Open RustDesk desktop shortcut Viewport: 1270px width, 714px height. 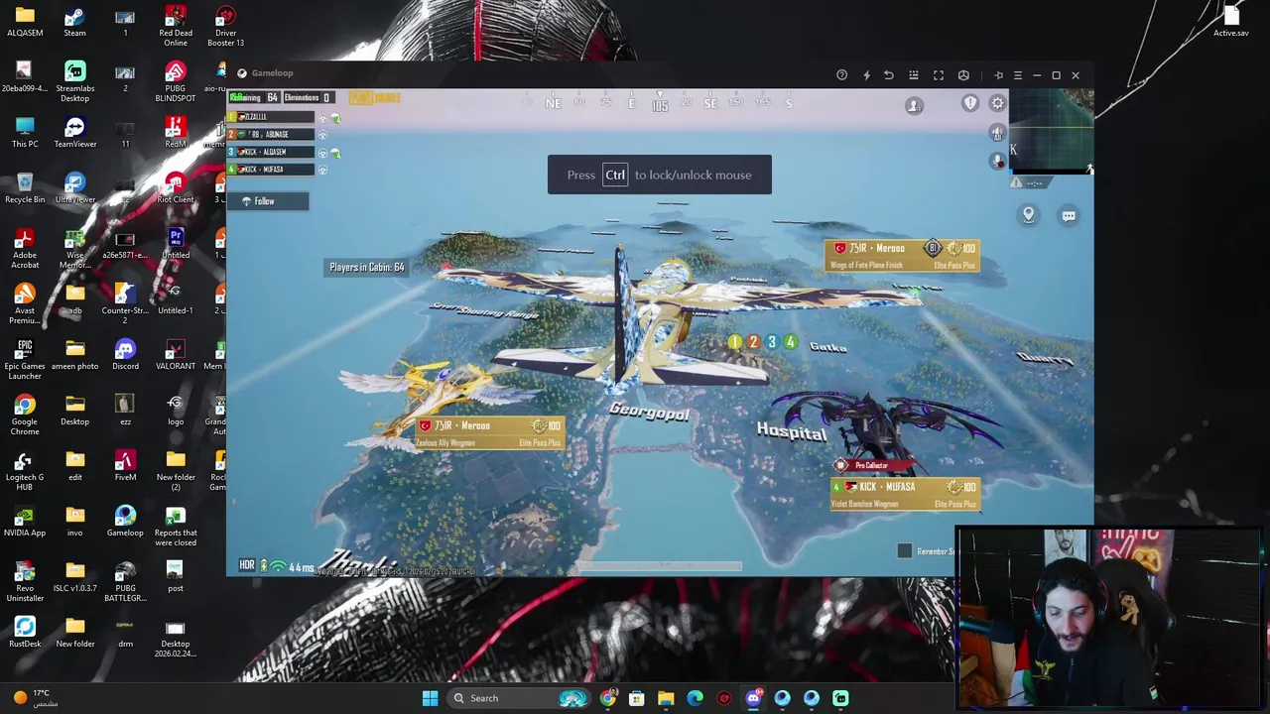tap(25, 633)
